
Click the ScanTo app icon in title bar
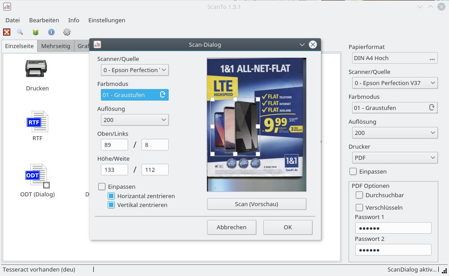coord(7,7)
